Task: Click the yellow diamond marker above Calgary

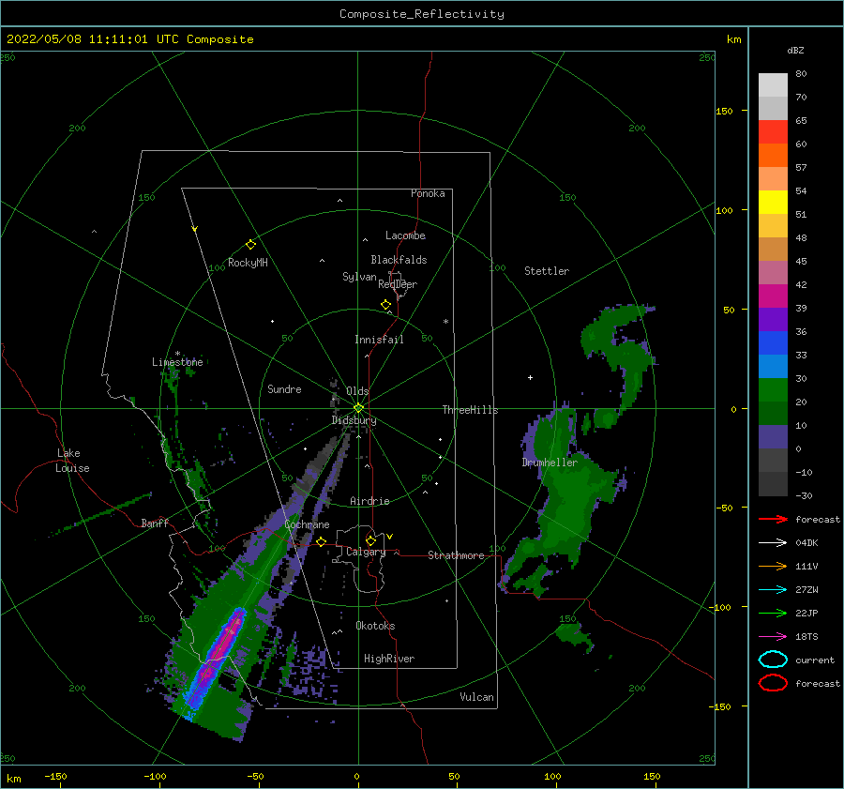Action: coord(370,540)
